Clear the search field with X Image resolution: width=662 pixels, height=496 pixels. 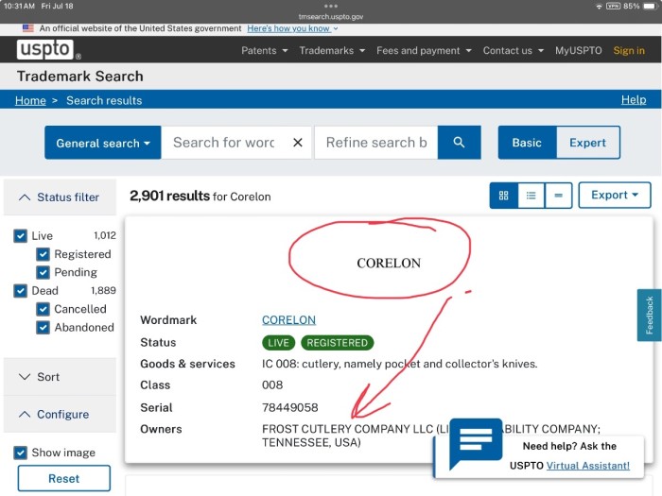click(298, 143)
